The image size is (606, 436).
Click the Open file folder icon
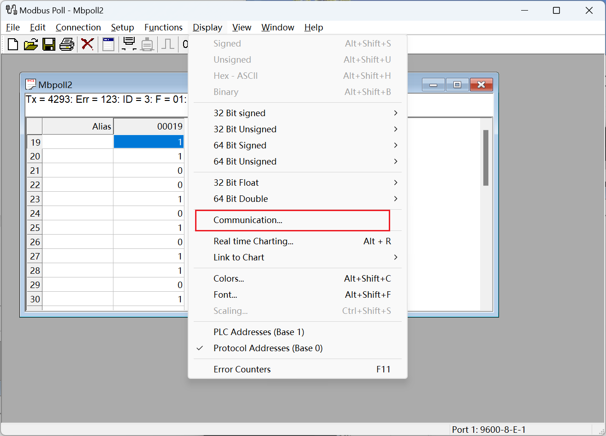click(x=31, y=44)
